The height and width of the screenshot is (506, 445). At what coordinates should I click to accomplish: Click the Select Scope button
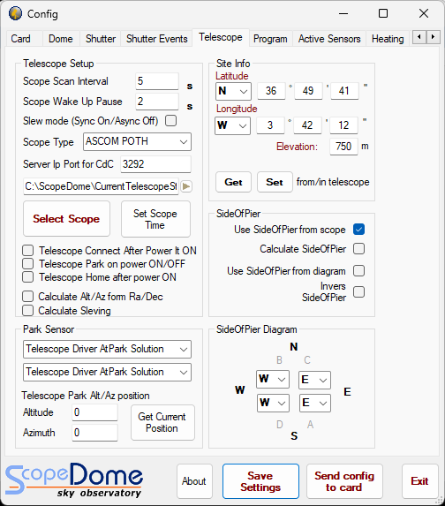tap(66, 219)
